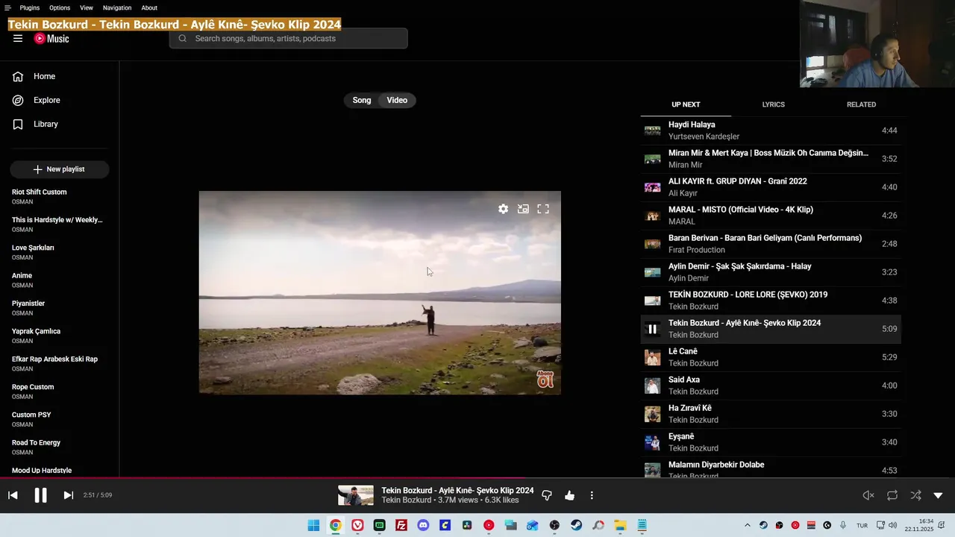The height and width of the screenshot is (537, 955).
Task: Open Options menu
Action: (60, 7)
